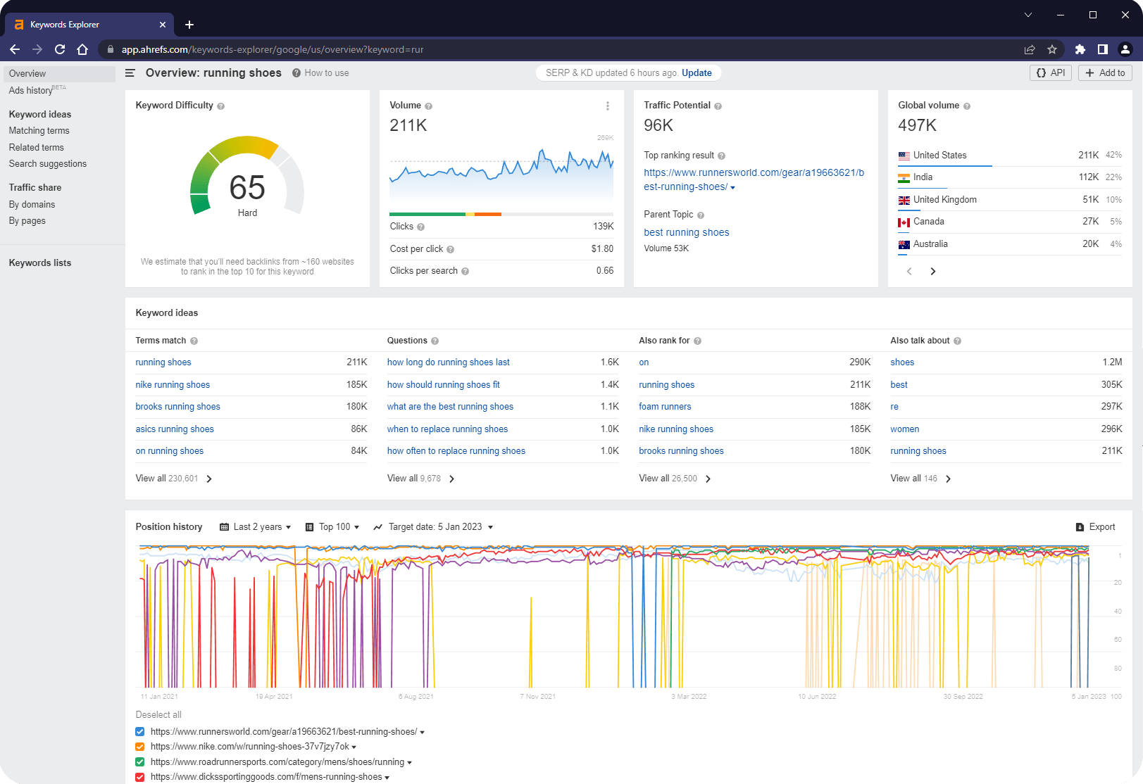Image resolution: width=1143 pixels, height=784 pixels.
Task: Show Top ranking result help icon
Action: point(722,156)
